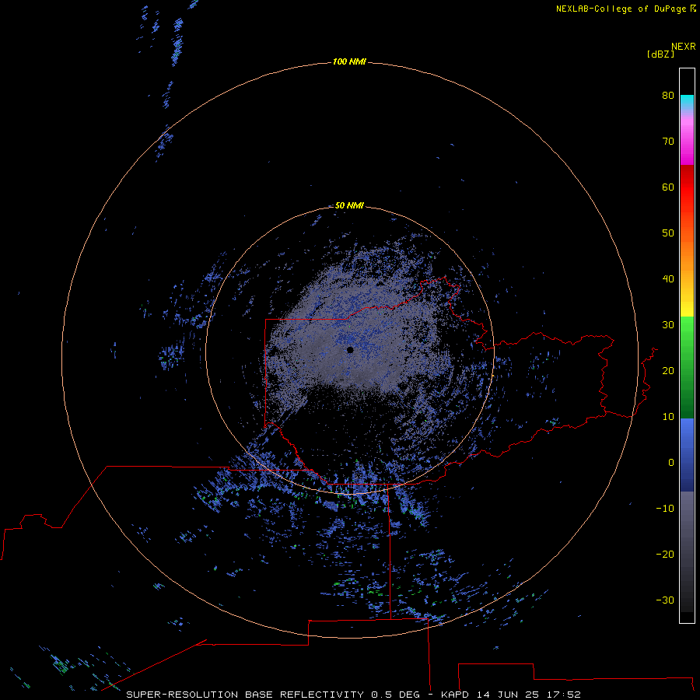The width and height of the screenshot is (700, 700).
Task: Click the NEXR legend label
Action: tap(683, 47)
